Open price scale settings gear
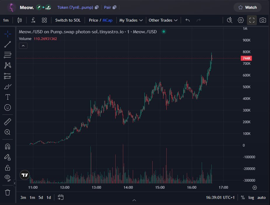270x205 pixels. [x=255, y=187]
